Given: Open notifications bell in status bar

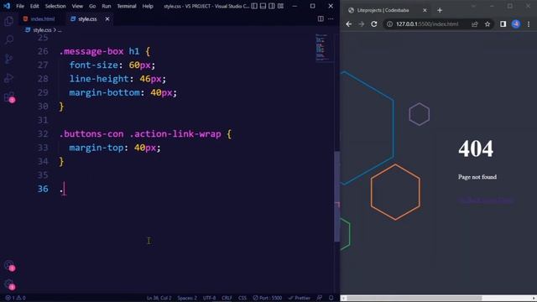Looking at the screenshot, I should click(x=331, y=298).
